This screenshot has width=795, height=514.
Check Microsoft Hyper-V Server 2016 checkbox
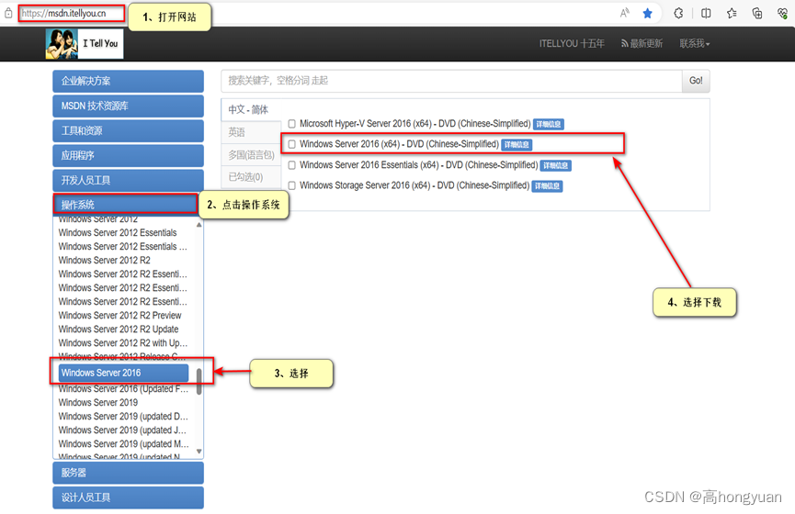click(x=291, y=124)
